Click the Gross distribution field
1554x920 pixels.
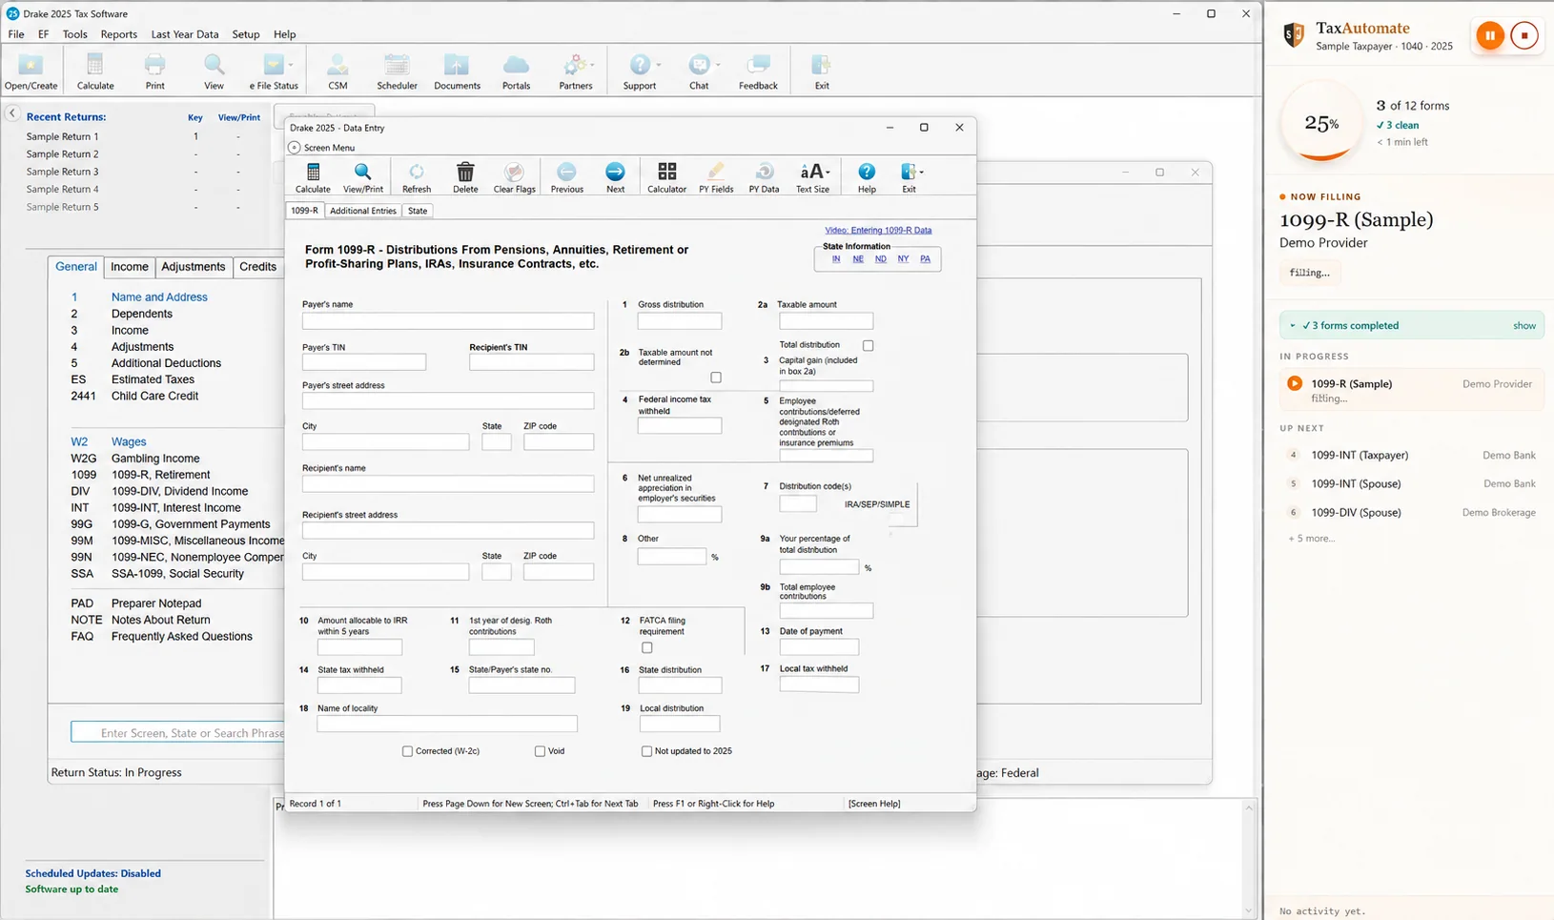coord(680,321)
